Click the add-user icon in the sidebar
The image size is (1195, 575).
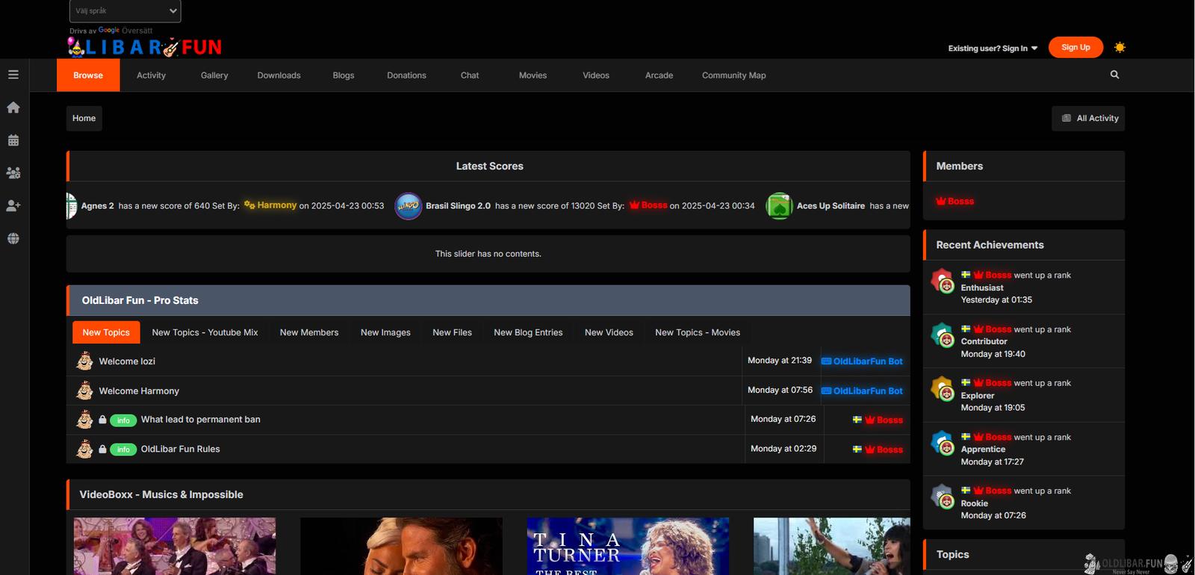(x=13, y=205)
